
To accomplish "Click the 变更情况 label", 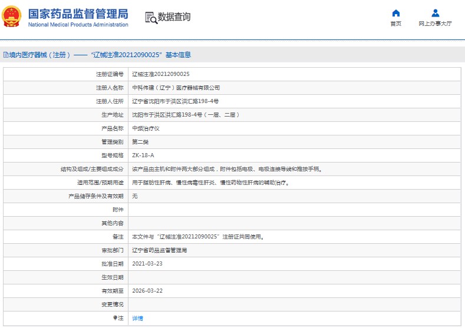I will click(113, 304).
